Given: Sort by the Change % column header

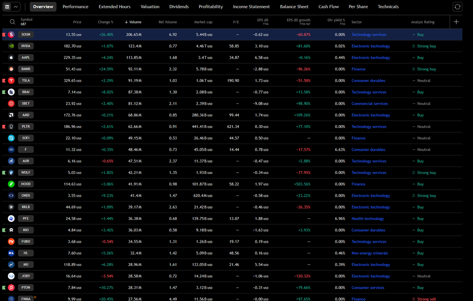Looking at the screenshot, I should coord(106,22).
